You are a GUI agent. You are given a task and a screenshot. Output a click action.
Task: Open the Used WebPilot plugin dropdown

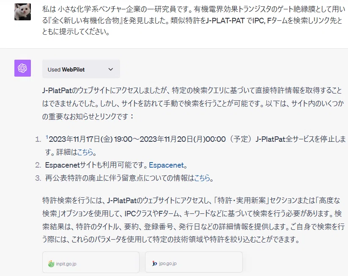pyautogui.click(x=81, y=69)
